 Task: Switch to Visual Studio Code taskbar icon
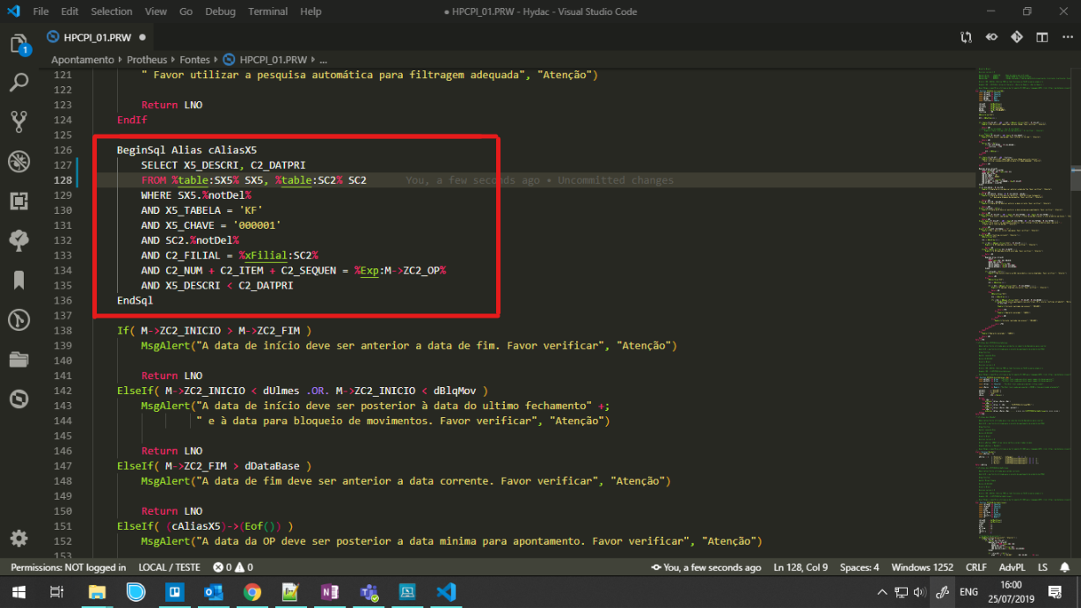[446, 592]
